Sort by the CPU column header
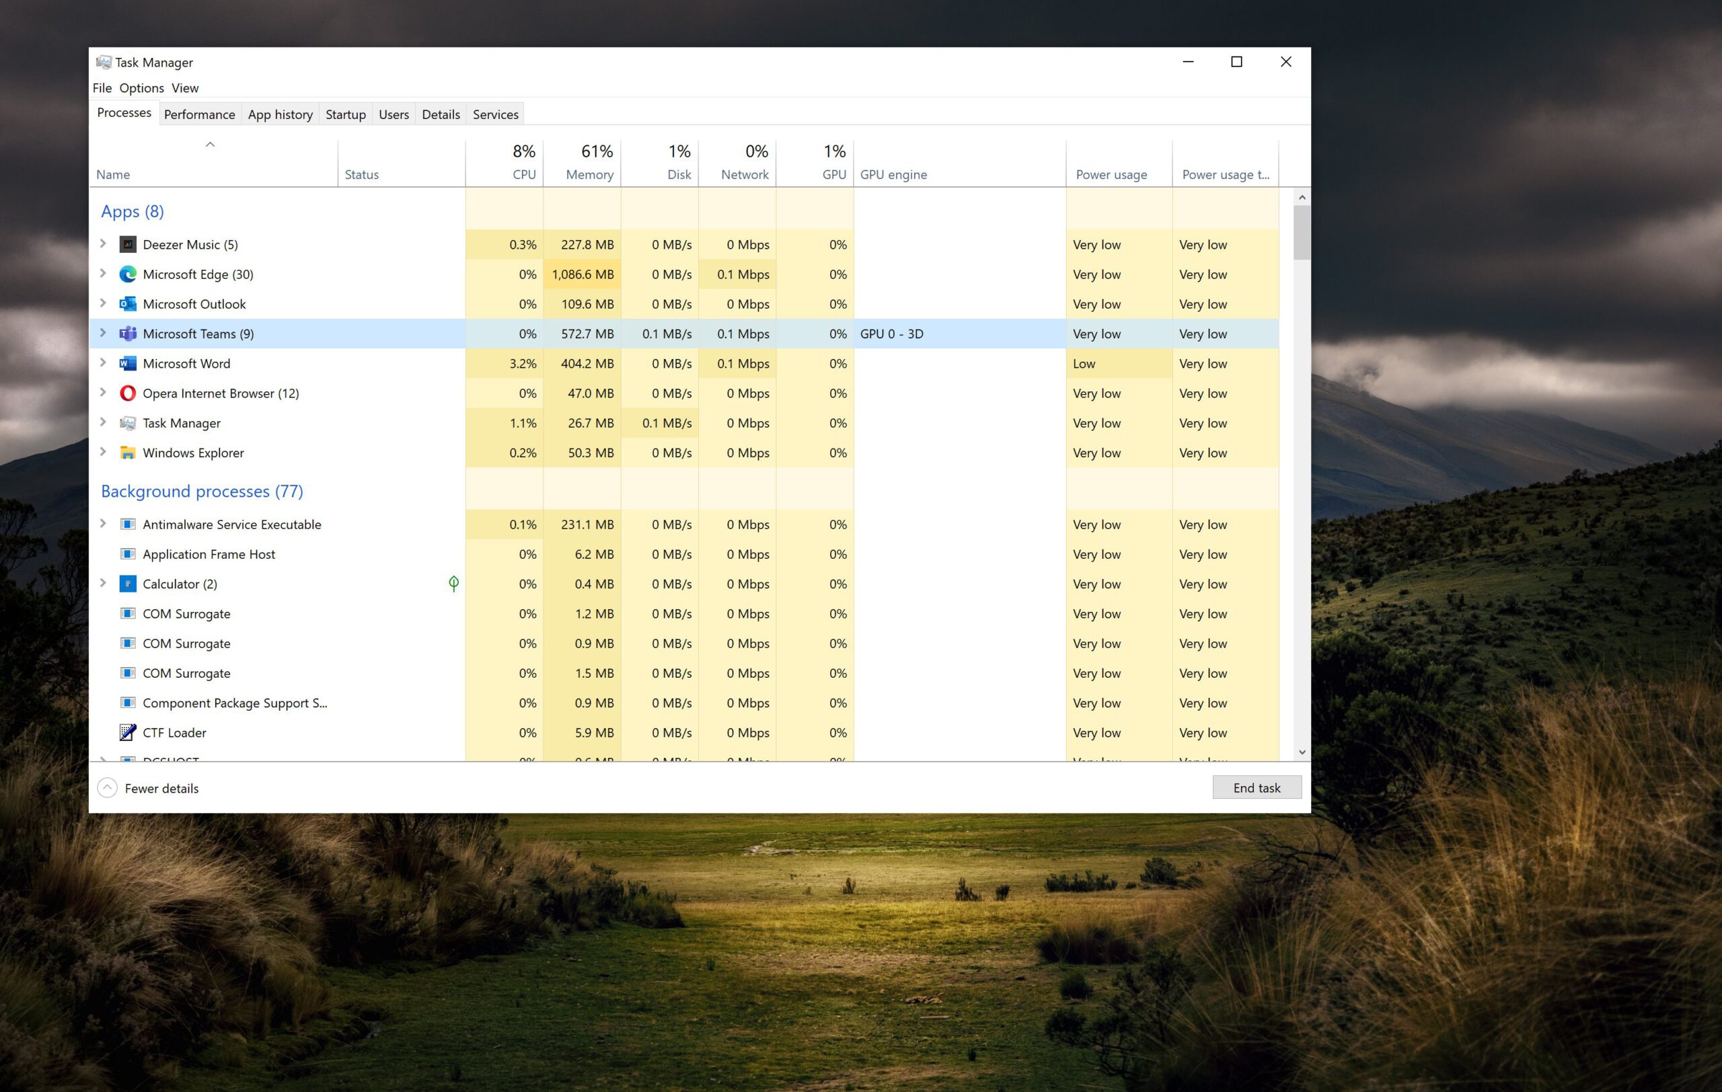This screenshot has height=1092, width=1722. tap(505, 163)
